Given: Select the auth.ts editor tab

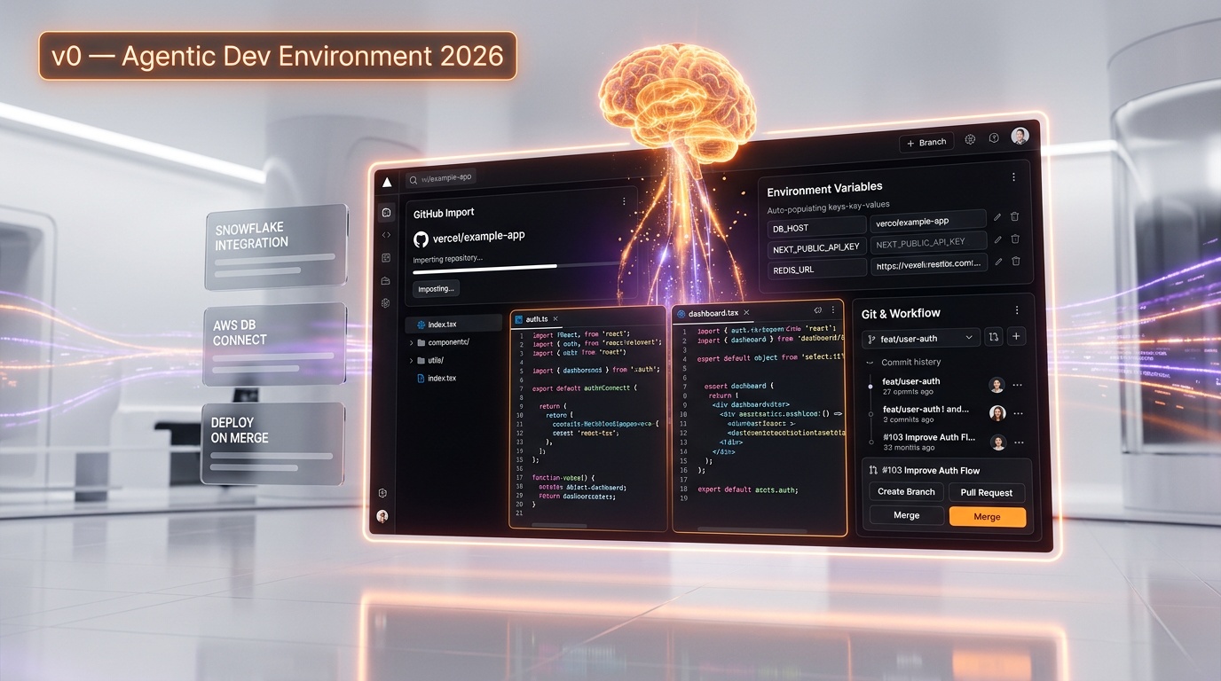Looking at the screenshot, I should (536, 319).
